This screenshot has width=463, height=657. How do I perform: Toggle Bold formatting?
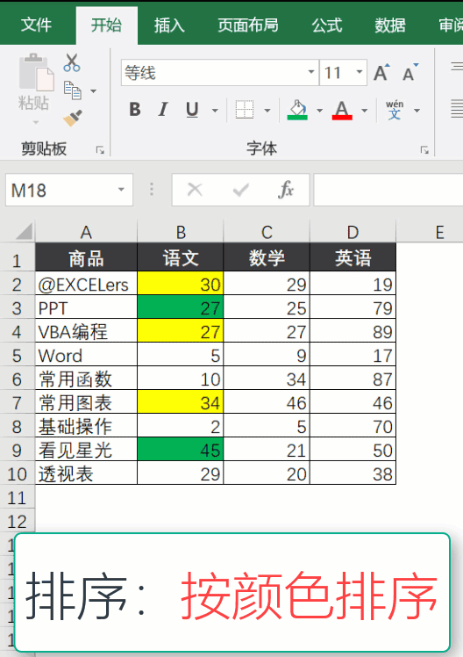(135, 110)
